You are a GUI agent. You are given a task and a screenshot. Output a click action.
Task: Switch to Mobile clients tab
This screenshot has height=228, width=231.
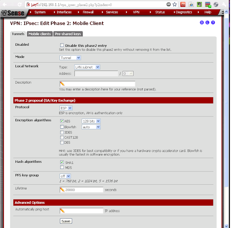[40, 34]
